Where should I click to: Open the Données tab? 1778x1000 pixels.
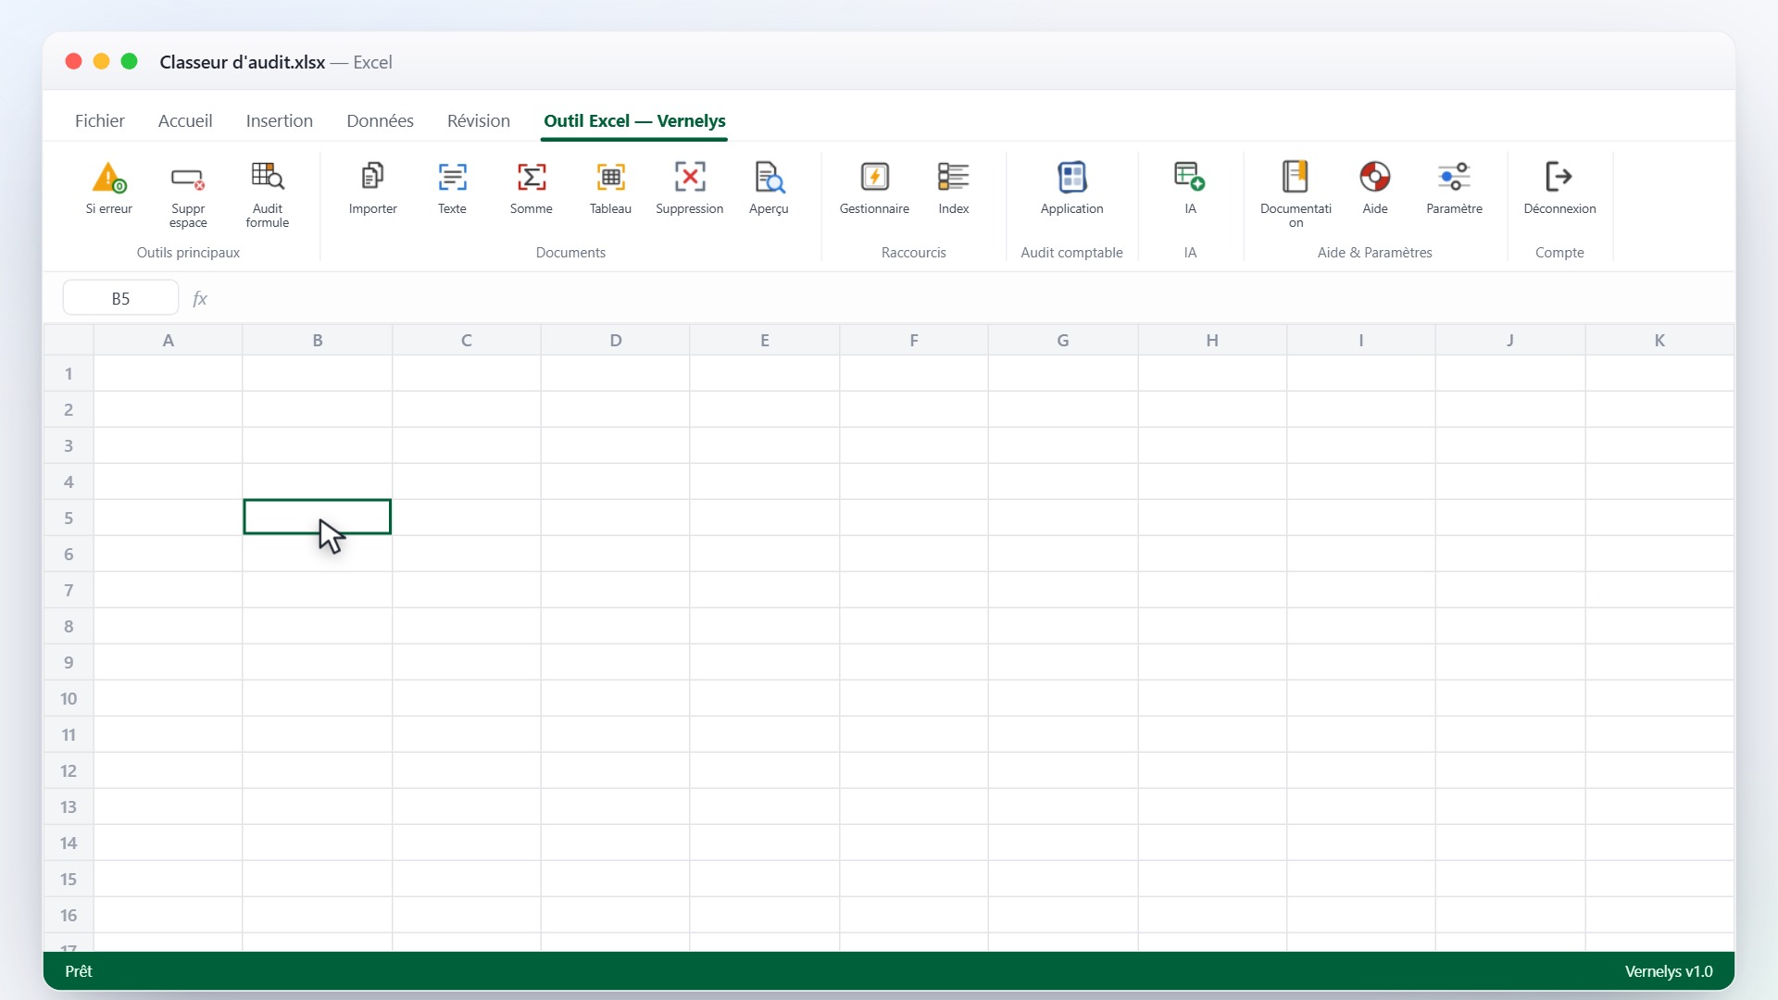pyautogui.click(x=380, y=121)
